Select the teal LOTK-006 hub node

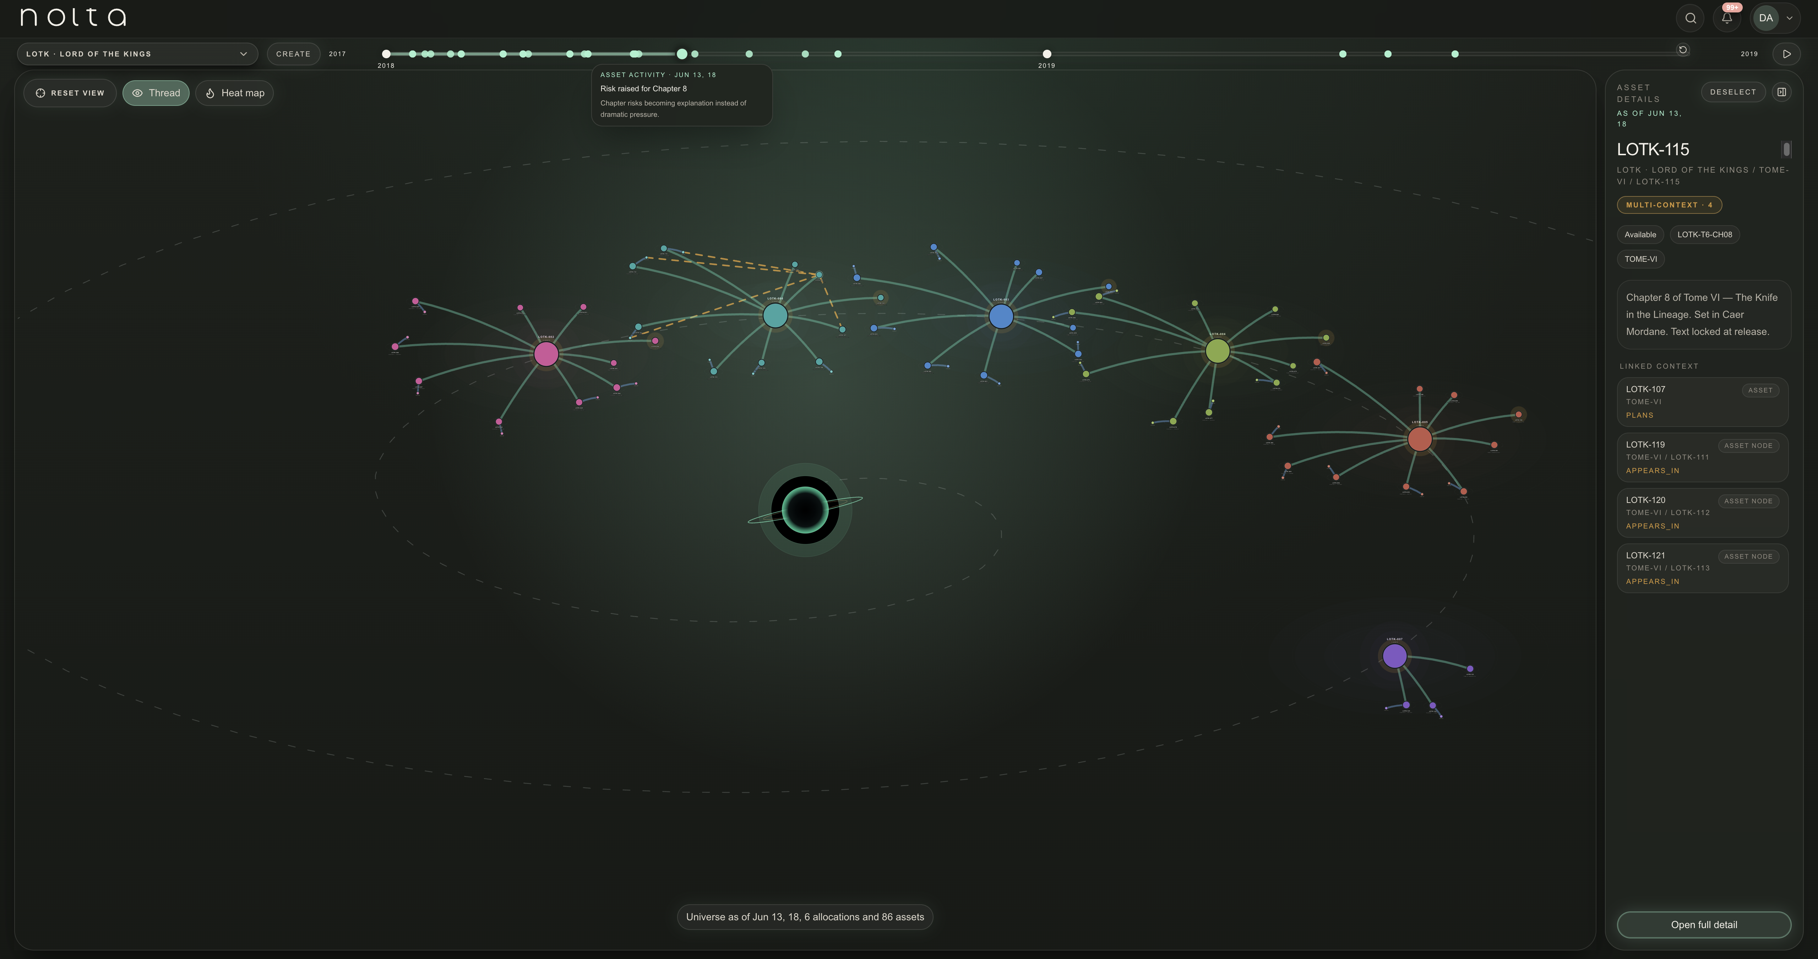coord(775,315)
